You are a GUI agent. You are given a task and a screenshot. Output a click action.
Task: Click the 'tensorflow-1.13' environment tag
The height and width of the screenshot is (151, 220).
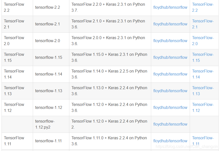click(x=49, y=91)
